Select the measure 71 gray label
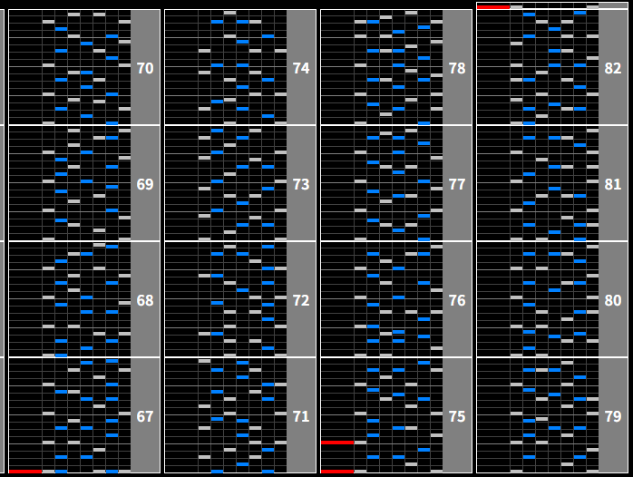The image size is (633, 477). tap(301, 416)
